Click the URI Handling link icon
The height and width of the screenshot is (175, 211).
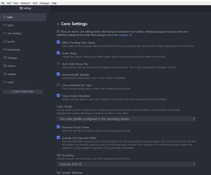(5, 33)
